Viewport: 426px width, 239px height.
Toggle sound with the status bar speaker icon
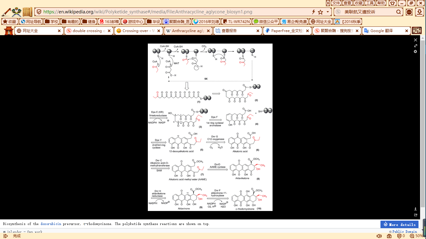[379, 236]
